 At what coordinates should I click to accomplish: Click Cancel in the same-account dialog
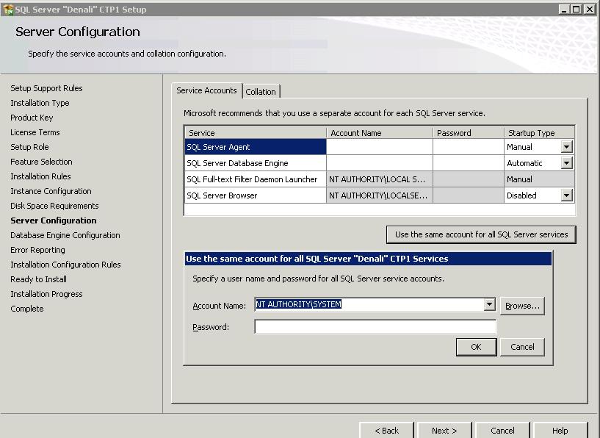point(522,347)
